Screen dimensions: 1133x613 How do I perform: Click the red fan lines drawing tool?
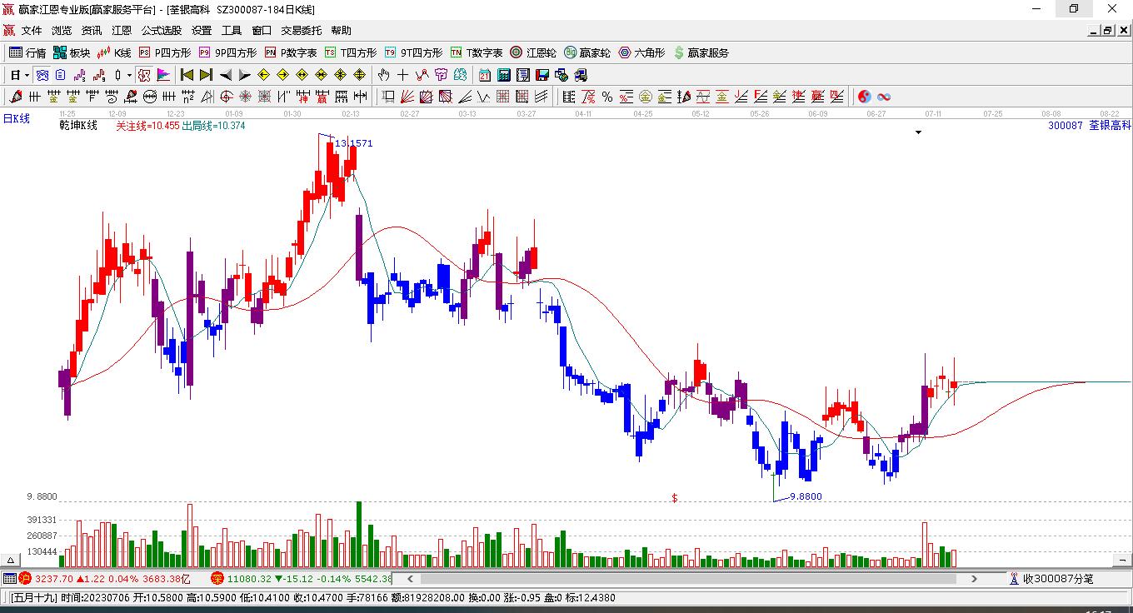point(407,97)
